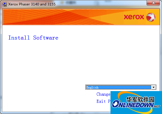Screen dimensions: 162x114
Task: Open the partially visible Change link
Action: tap(103, 94)
